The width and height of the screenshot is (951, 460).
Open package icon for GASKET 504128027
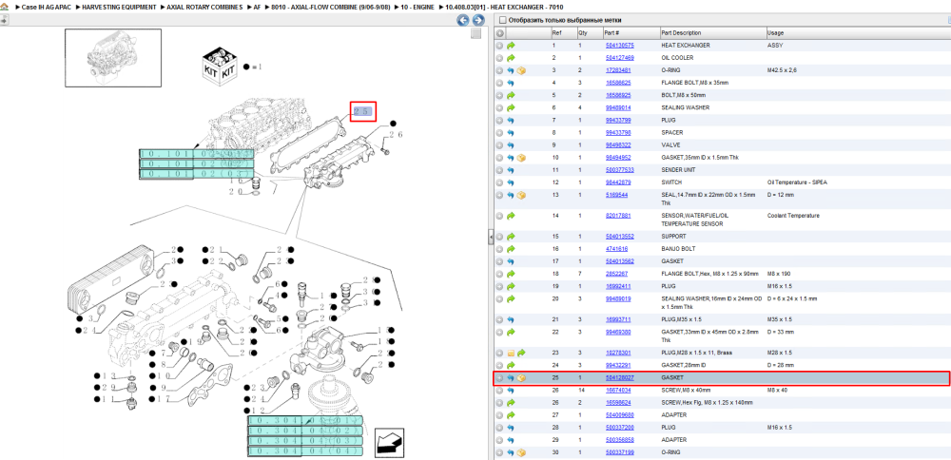pos(521,378)
